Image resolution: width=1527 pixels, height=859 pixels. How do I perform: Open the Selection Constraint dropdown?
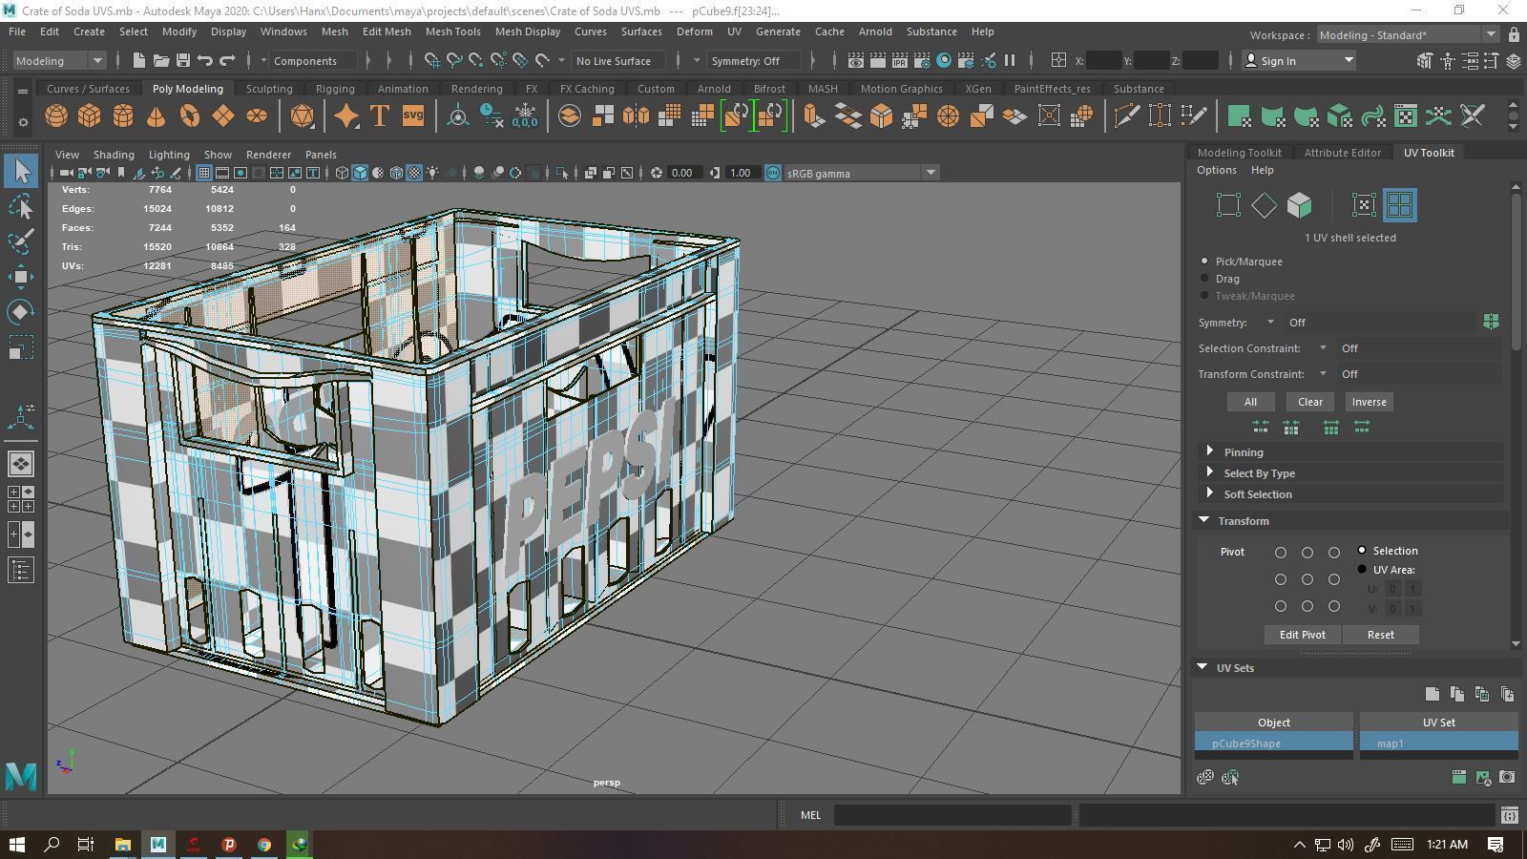[1323, 348]
